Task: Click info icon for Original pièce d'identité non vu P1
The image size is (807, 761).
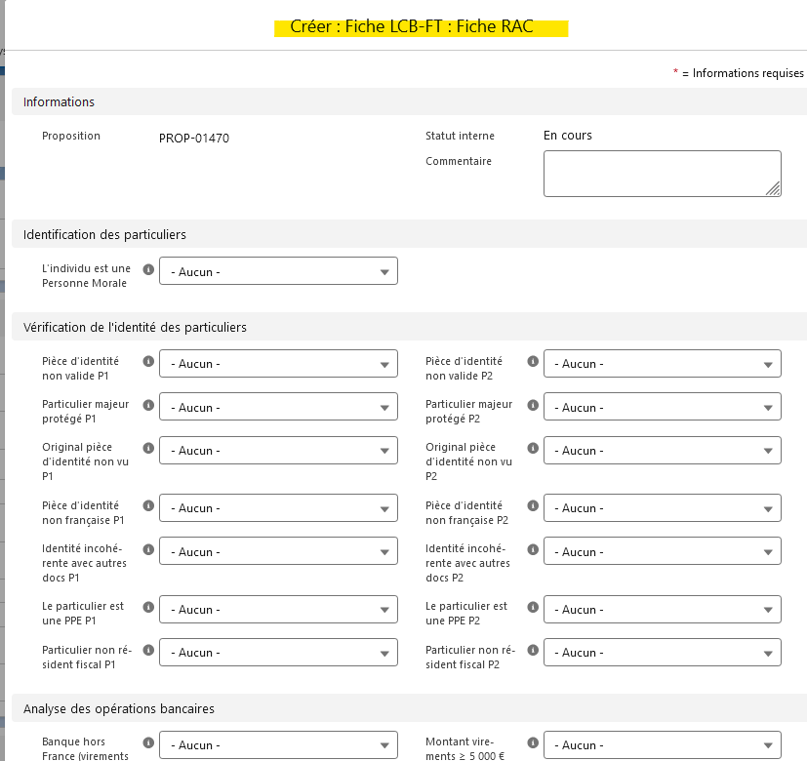Action: (149, 448)
